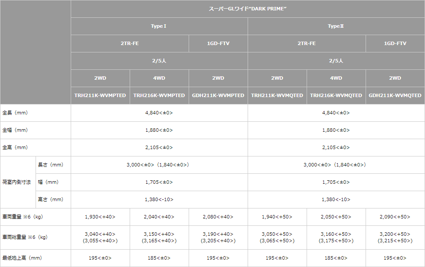This screenshot has width=425, height=267.
Task: Click the 車両総重量 ※6（kg） row label
Action: coord(36,237)
